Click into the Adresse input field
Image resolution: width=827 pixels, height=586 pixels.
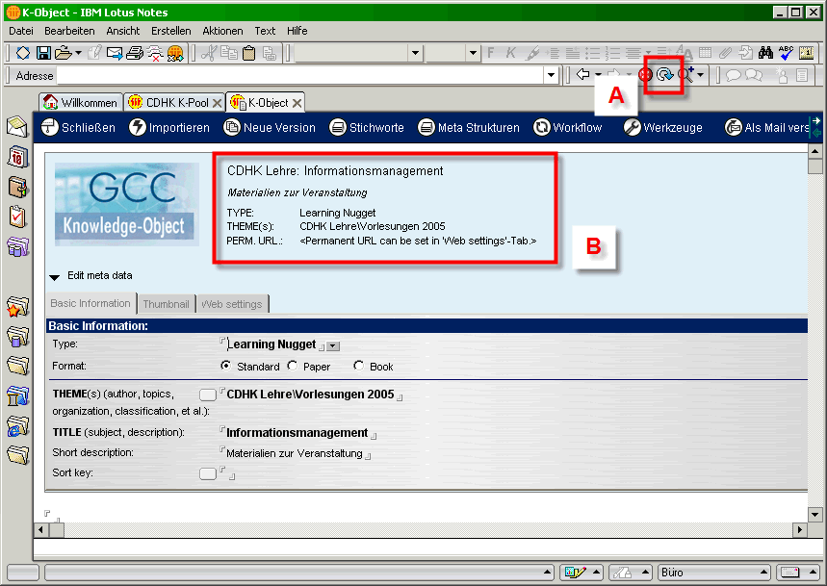coord(300,75)
